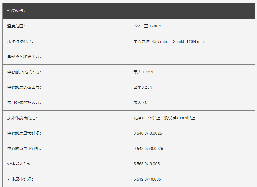Select the 最大 1.65N value

click(x=143, y=72)
